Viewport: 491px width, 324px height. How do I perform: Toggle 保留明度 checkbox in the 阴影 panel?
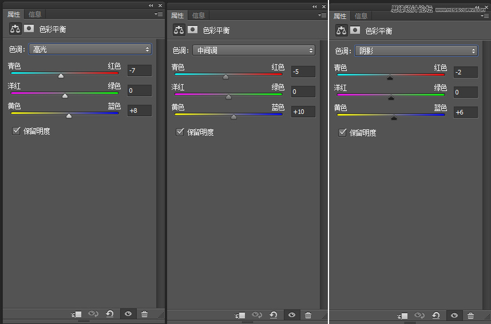click(x=343, y=133)
